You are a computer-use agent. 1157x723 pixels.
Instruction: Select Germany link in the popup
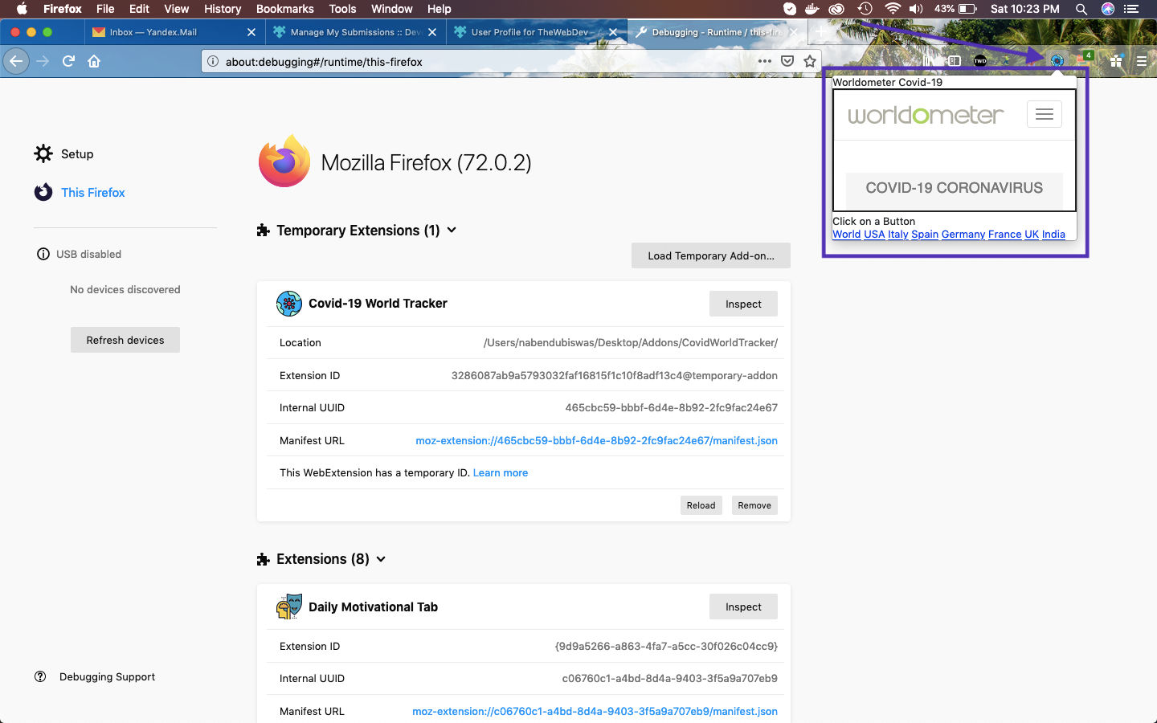pos(963,235)
